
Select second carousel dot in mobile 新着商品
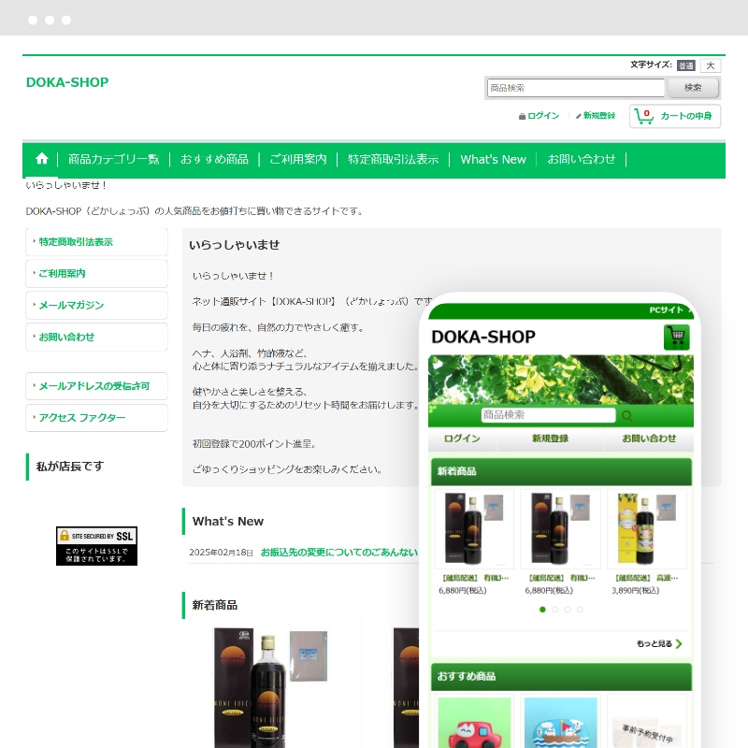(554, 610)
